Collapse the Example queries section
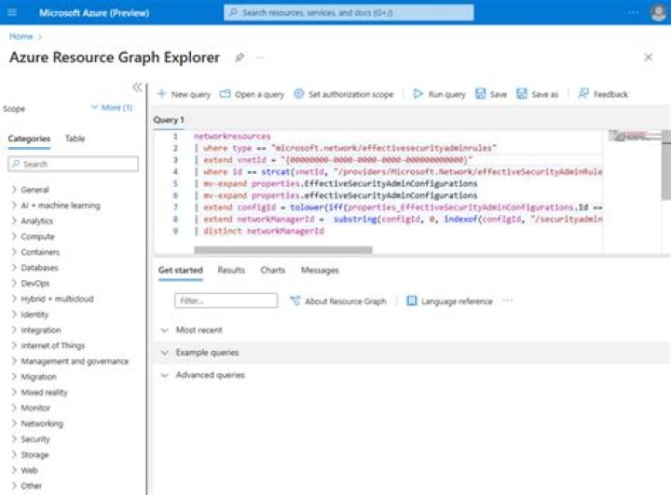 point(165,353)
